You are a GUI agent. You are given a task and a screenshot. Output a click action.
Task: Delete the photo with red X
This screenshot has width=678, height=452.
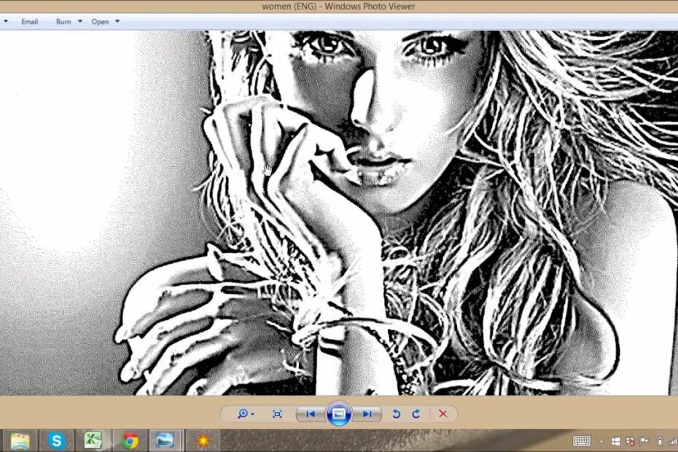(x=443, y=414)
